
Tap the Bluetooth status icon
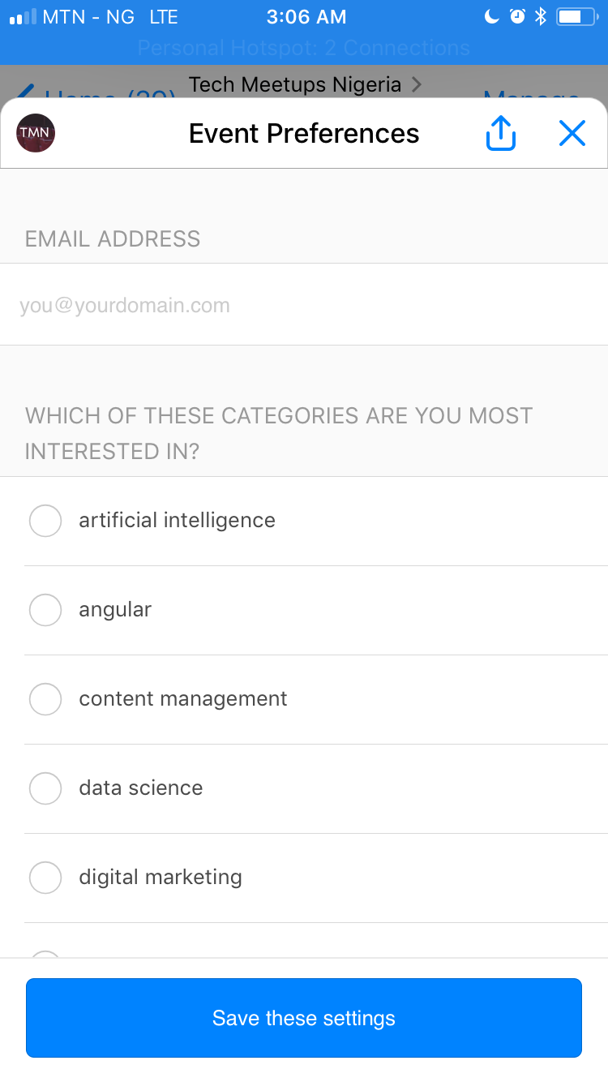pos(541,16)
